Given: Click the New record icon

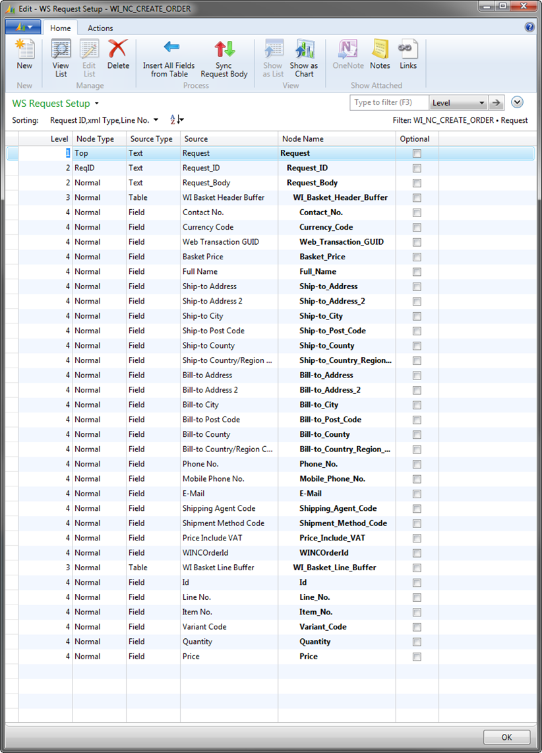Looking at the screenshot, I should (x=24, y=55).
